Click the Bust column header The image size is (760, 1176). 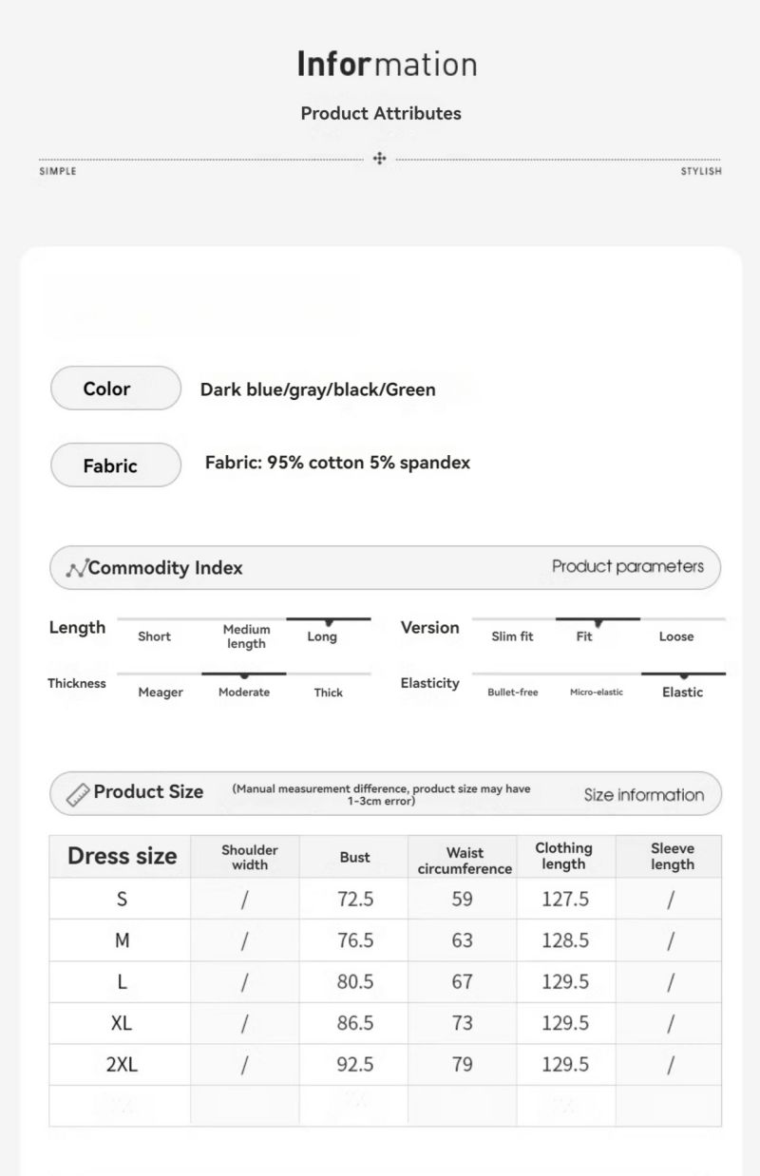(354, 857)
